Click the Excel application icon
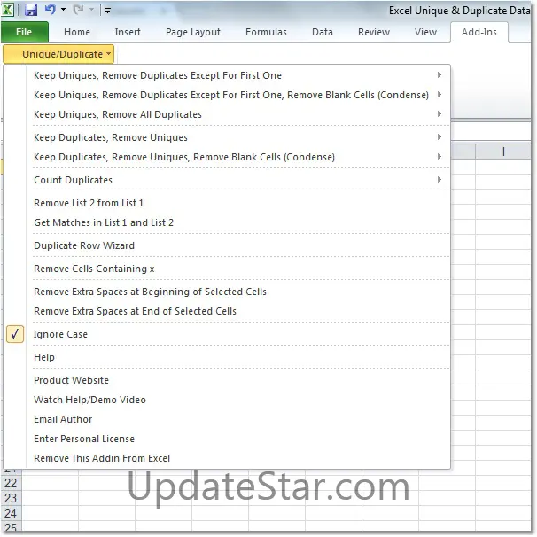The image size is (537, 537). (8, 10)
